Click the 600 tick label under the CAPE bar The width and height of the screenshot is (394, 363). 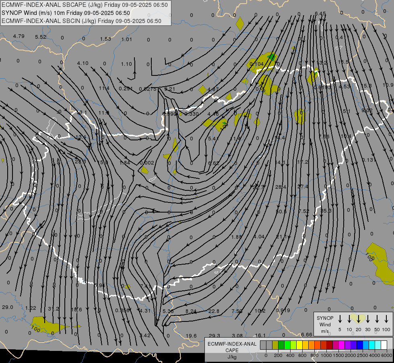click(x=302, y=355)
